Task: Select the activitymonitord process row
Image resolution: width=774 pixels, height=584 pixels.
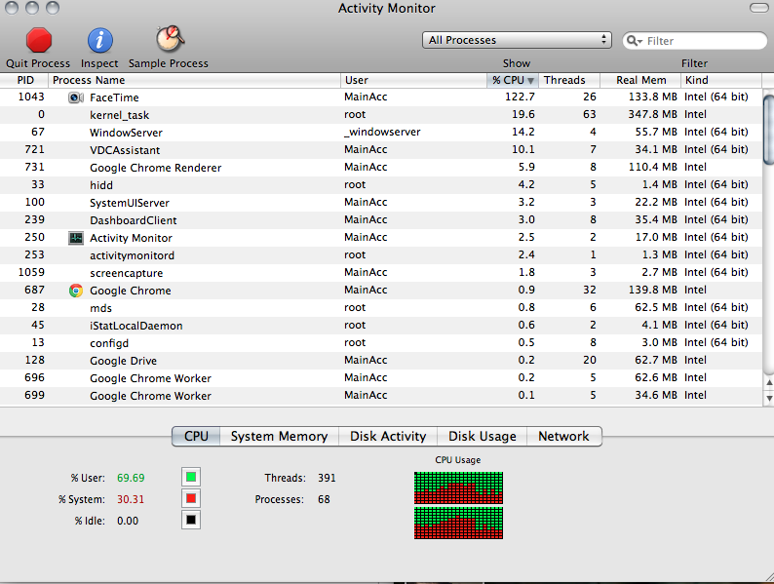Action: point(381,255)
